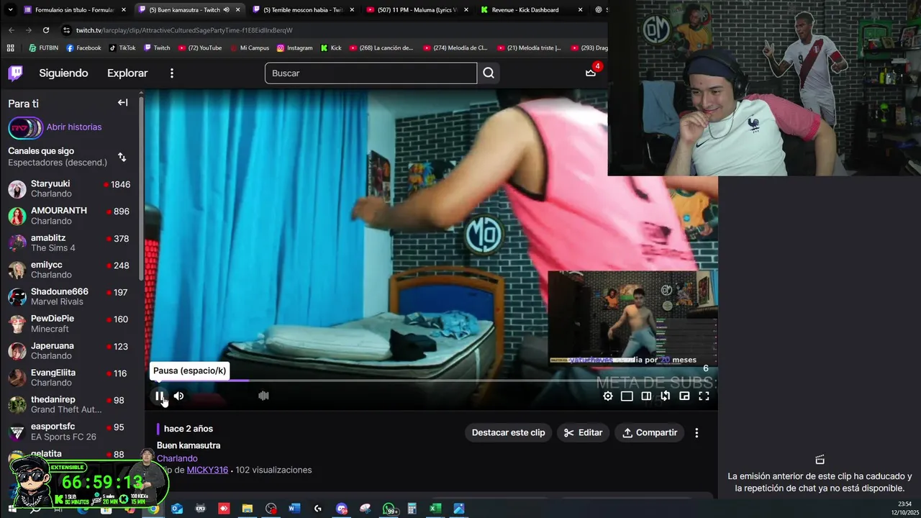Open PewDiePie channel in sidebar
This screenshot has width=921, height=518.
69,324
